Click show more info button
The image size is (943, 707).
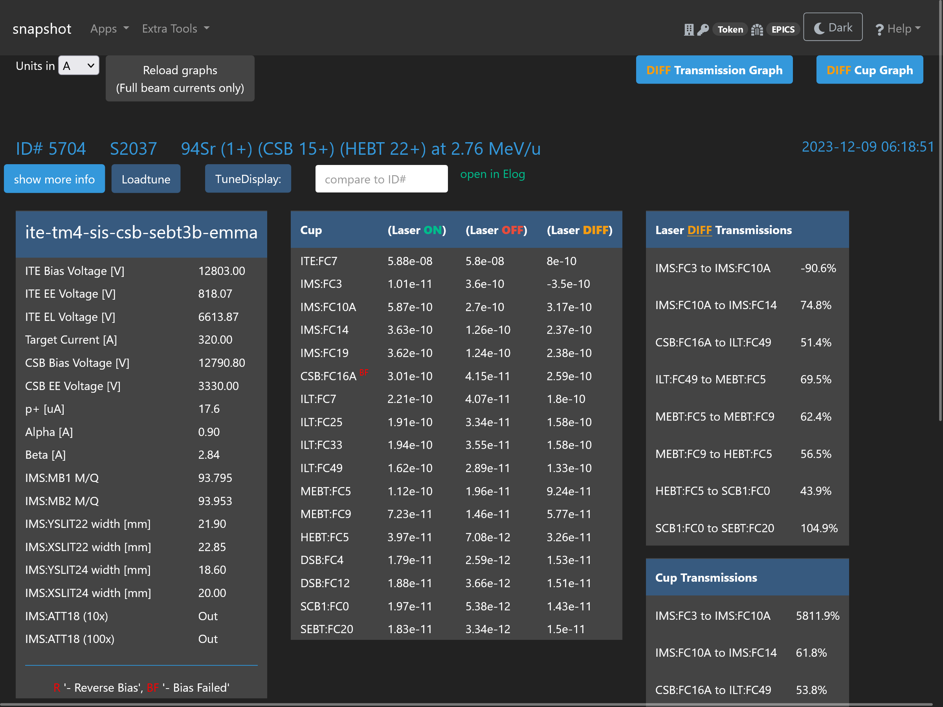click(x=54, y=179)
